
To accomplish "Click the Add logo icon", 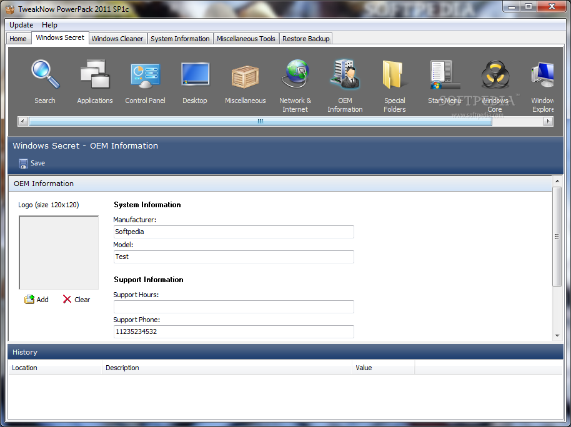I will click(29, 300).
